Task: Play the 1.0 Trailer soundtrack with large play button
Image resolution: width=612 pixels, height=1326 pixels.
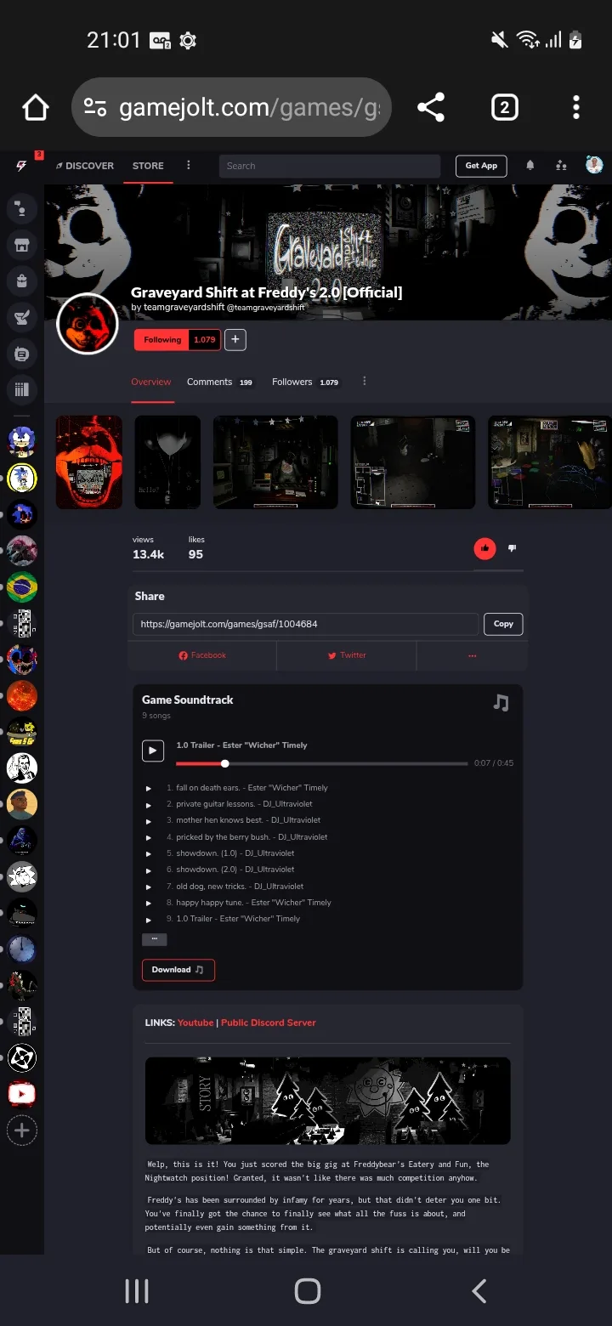Action: pos(152,751)
